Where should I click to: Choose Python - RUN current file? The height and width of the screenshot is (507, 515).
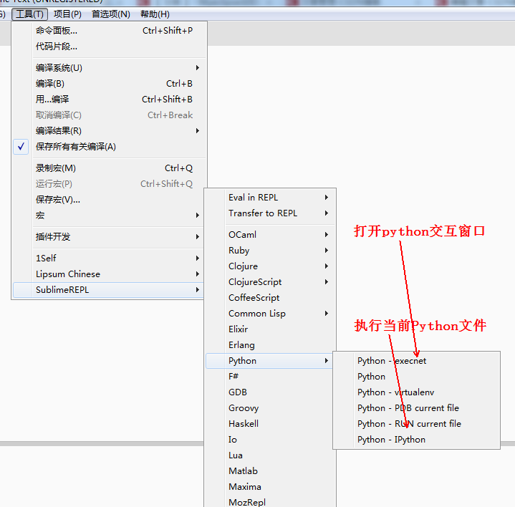(x=416, y=424)
